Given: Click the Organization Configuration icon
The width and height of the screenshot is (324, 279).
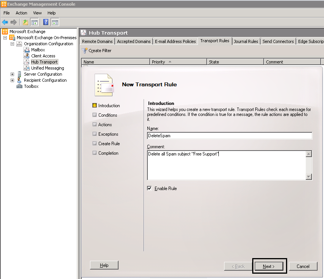Looking at the screenshot, I should pos(19,44).
